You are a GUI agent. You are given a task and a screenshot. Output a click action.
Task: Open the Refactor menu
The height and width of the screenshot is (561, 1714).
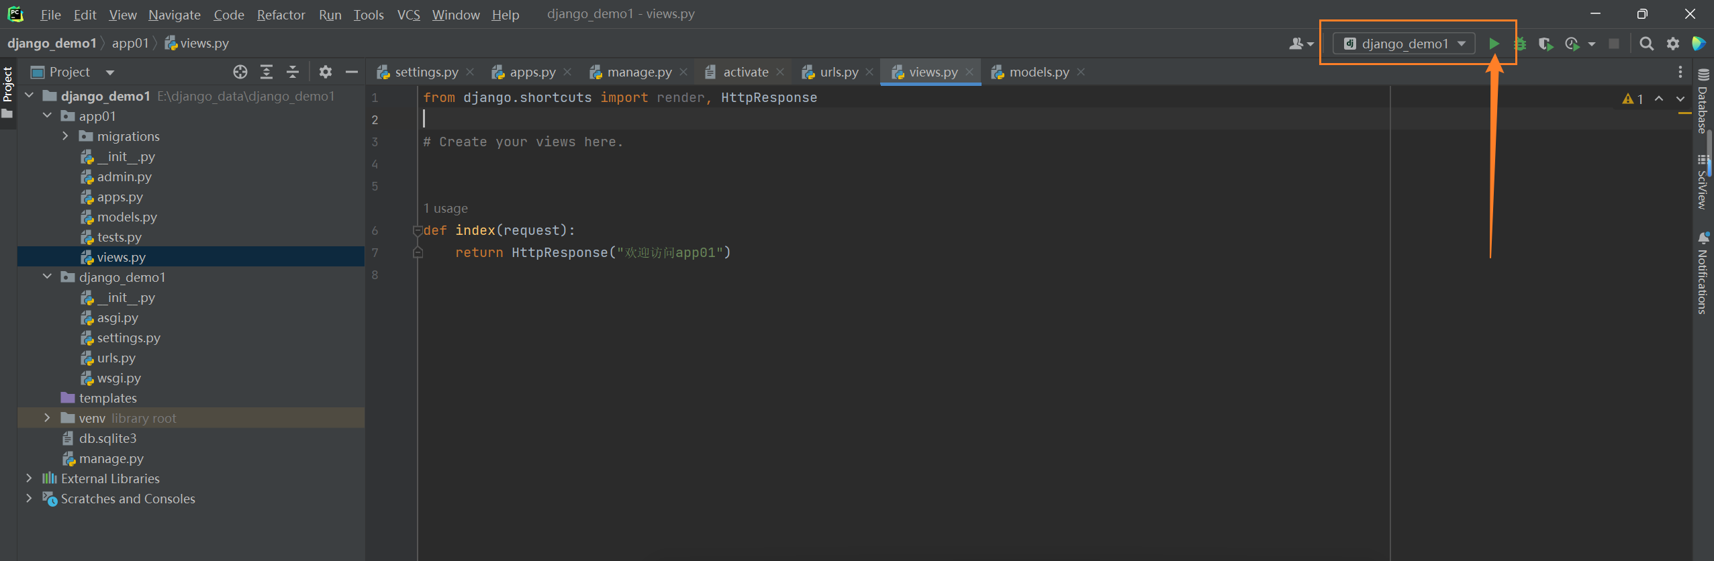coord(281,15)
